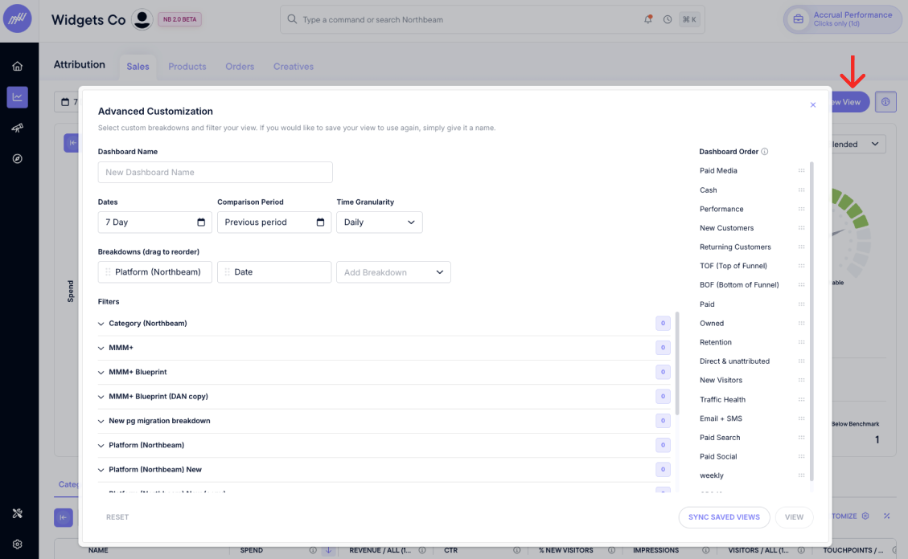
Task: Expand the Platform (Northbeam) filter
Action: pyautogui.click(x=101, y=445)
